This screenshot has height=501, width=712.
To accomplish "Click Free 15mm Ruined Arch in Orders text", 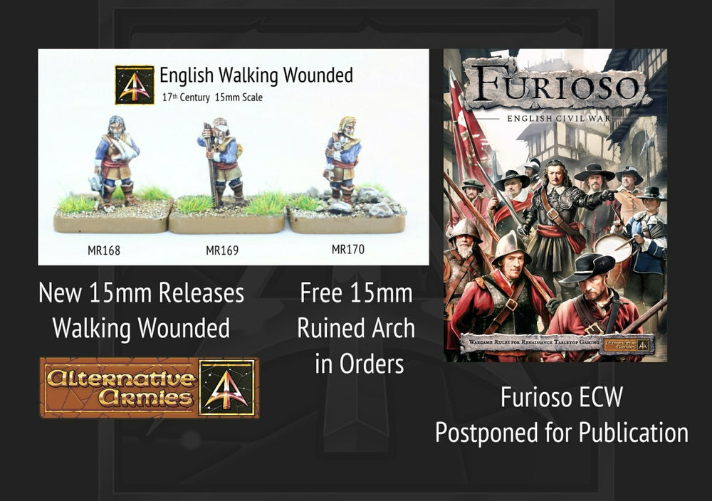I will coord(356,328).
